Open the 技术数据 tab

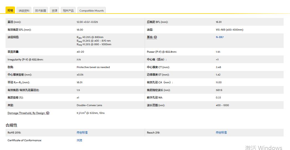coord(40,10)
